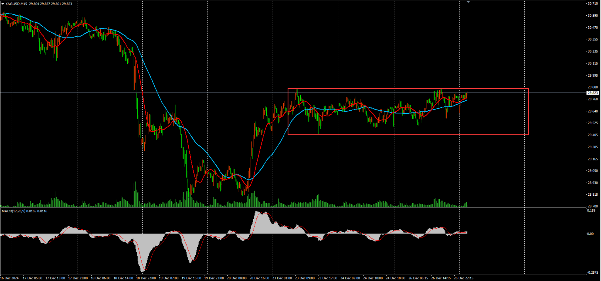Click the -0.2575 MACD scale label
The width and height of the screenshot is (601, 281).
coord(592,272)
